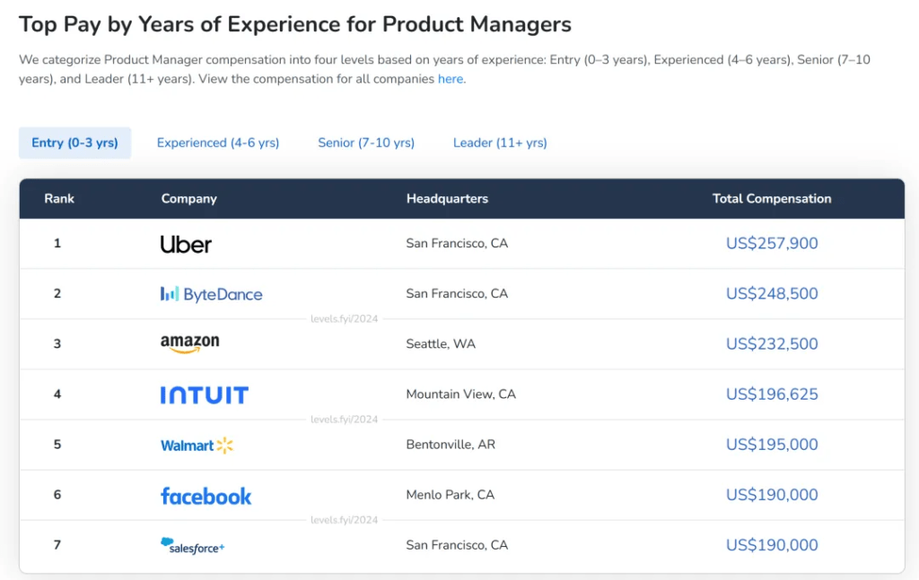This screenshot has width=919, height=580.
Task: Click the Uber company logo
Action: (x=186, y=244)
